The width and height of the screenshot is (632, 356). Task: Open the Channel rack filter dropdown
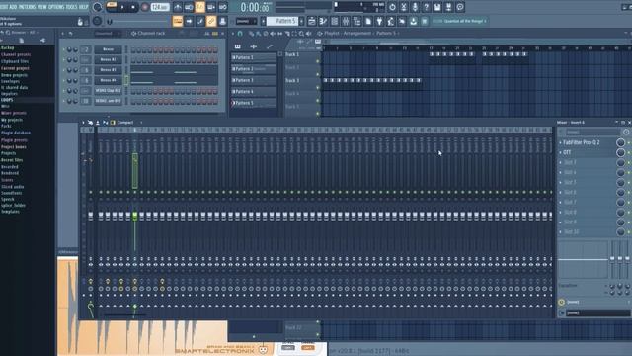[107, 33]
